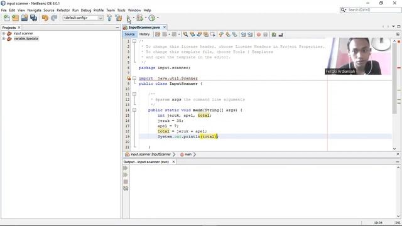Toggle Highlight Search in editor toolbar
Image resolution: width=402 pixels, height=226 pixels.
206,35
